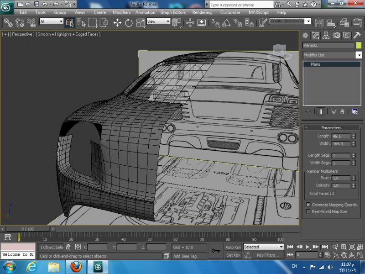
Task: Switch to the Motion command panel tab
Action: [x=336, y=36]
